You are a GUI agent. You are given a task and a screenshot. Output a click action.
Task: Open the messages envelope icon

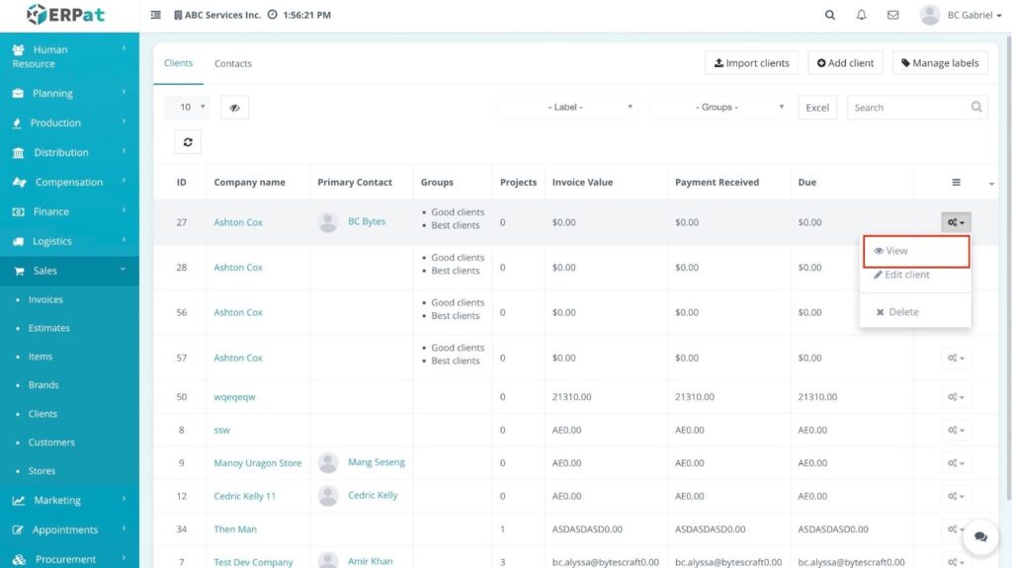[x=892, y=15]
